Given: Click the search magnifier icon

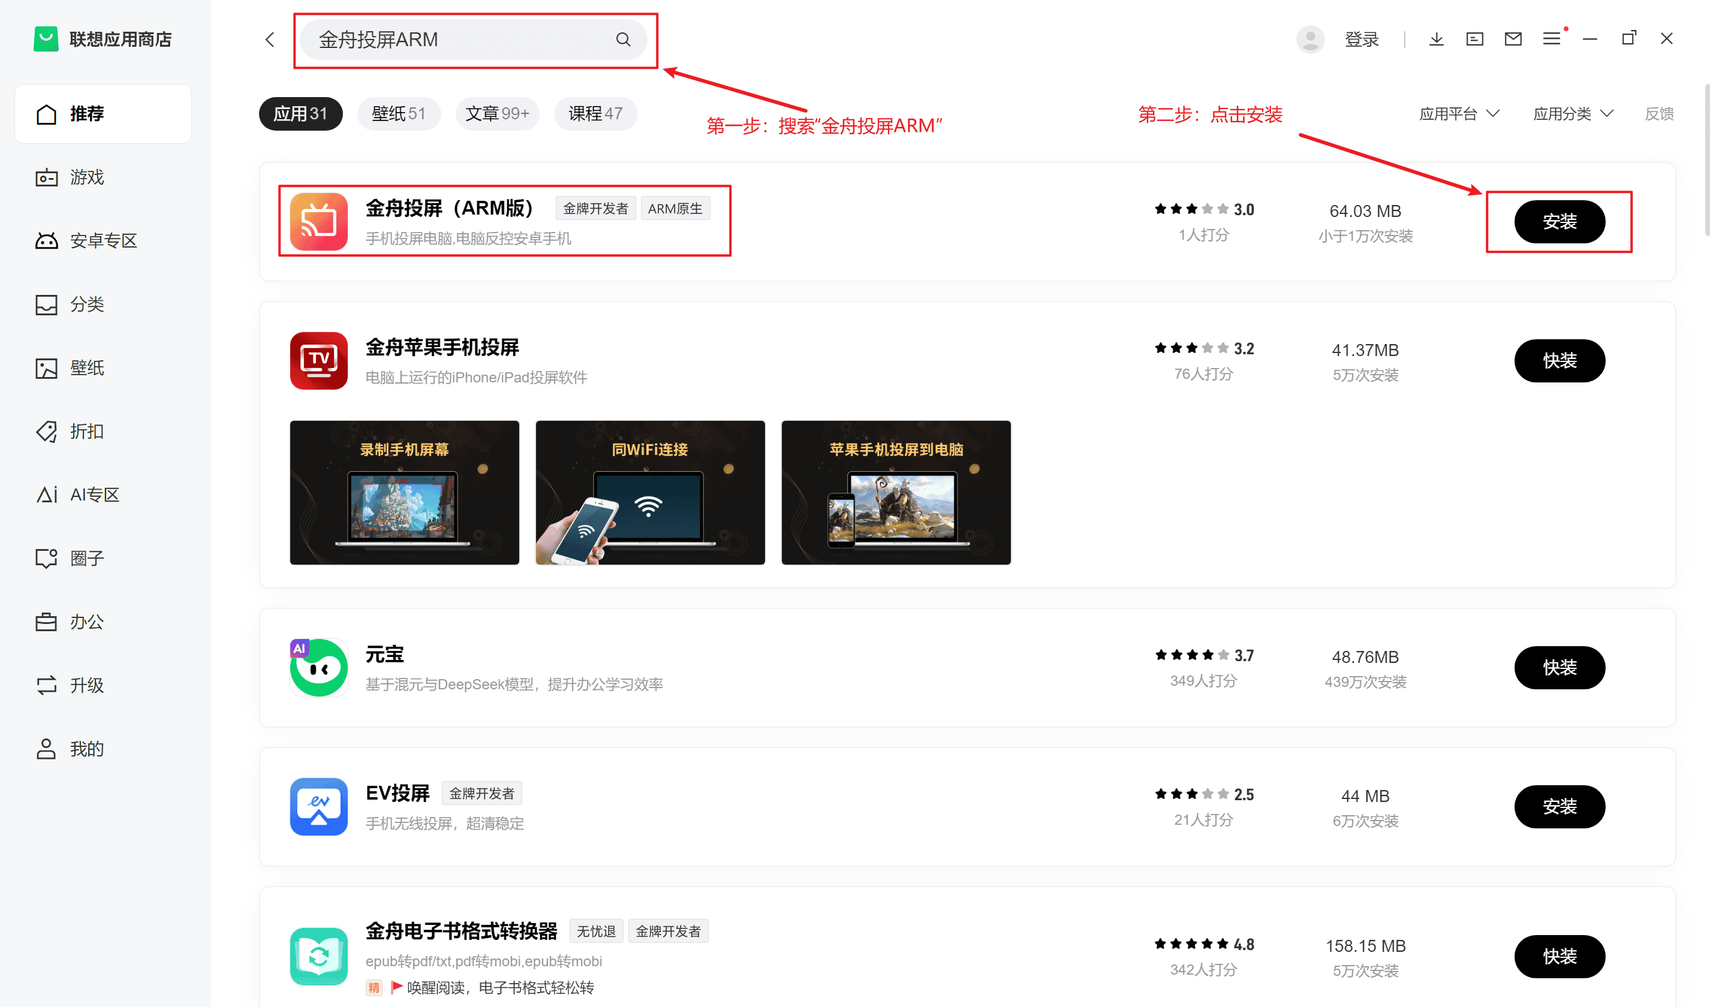Looking at the screenshot, I should 623,40.
